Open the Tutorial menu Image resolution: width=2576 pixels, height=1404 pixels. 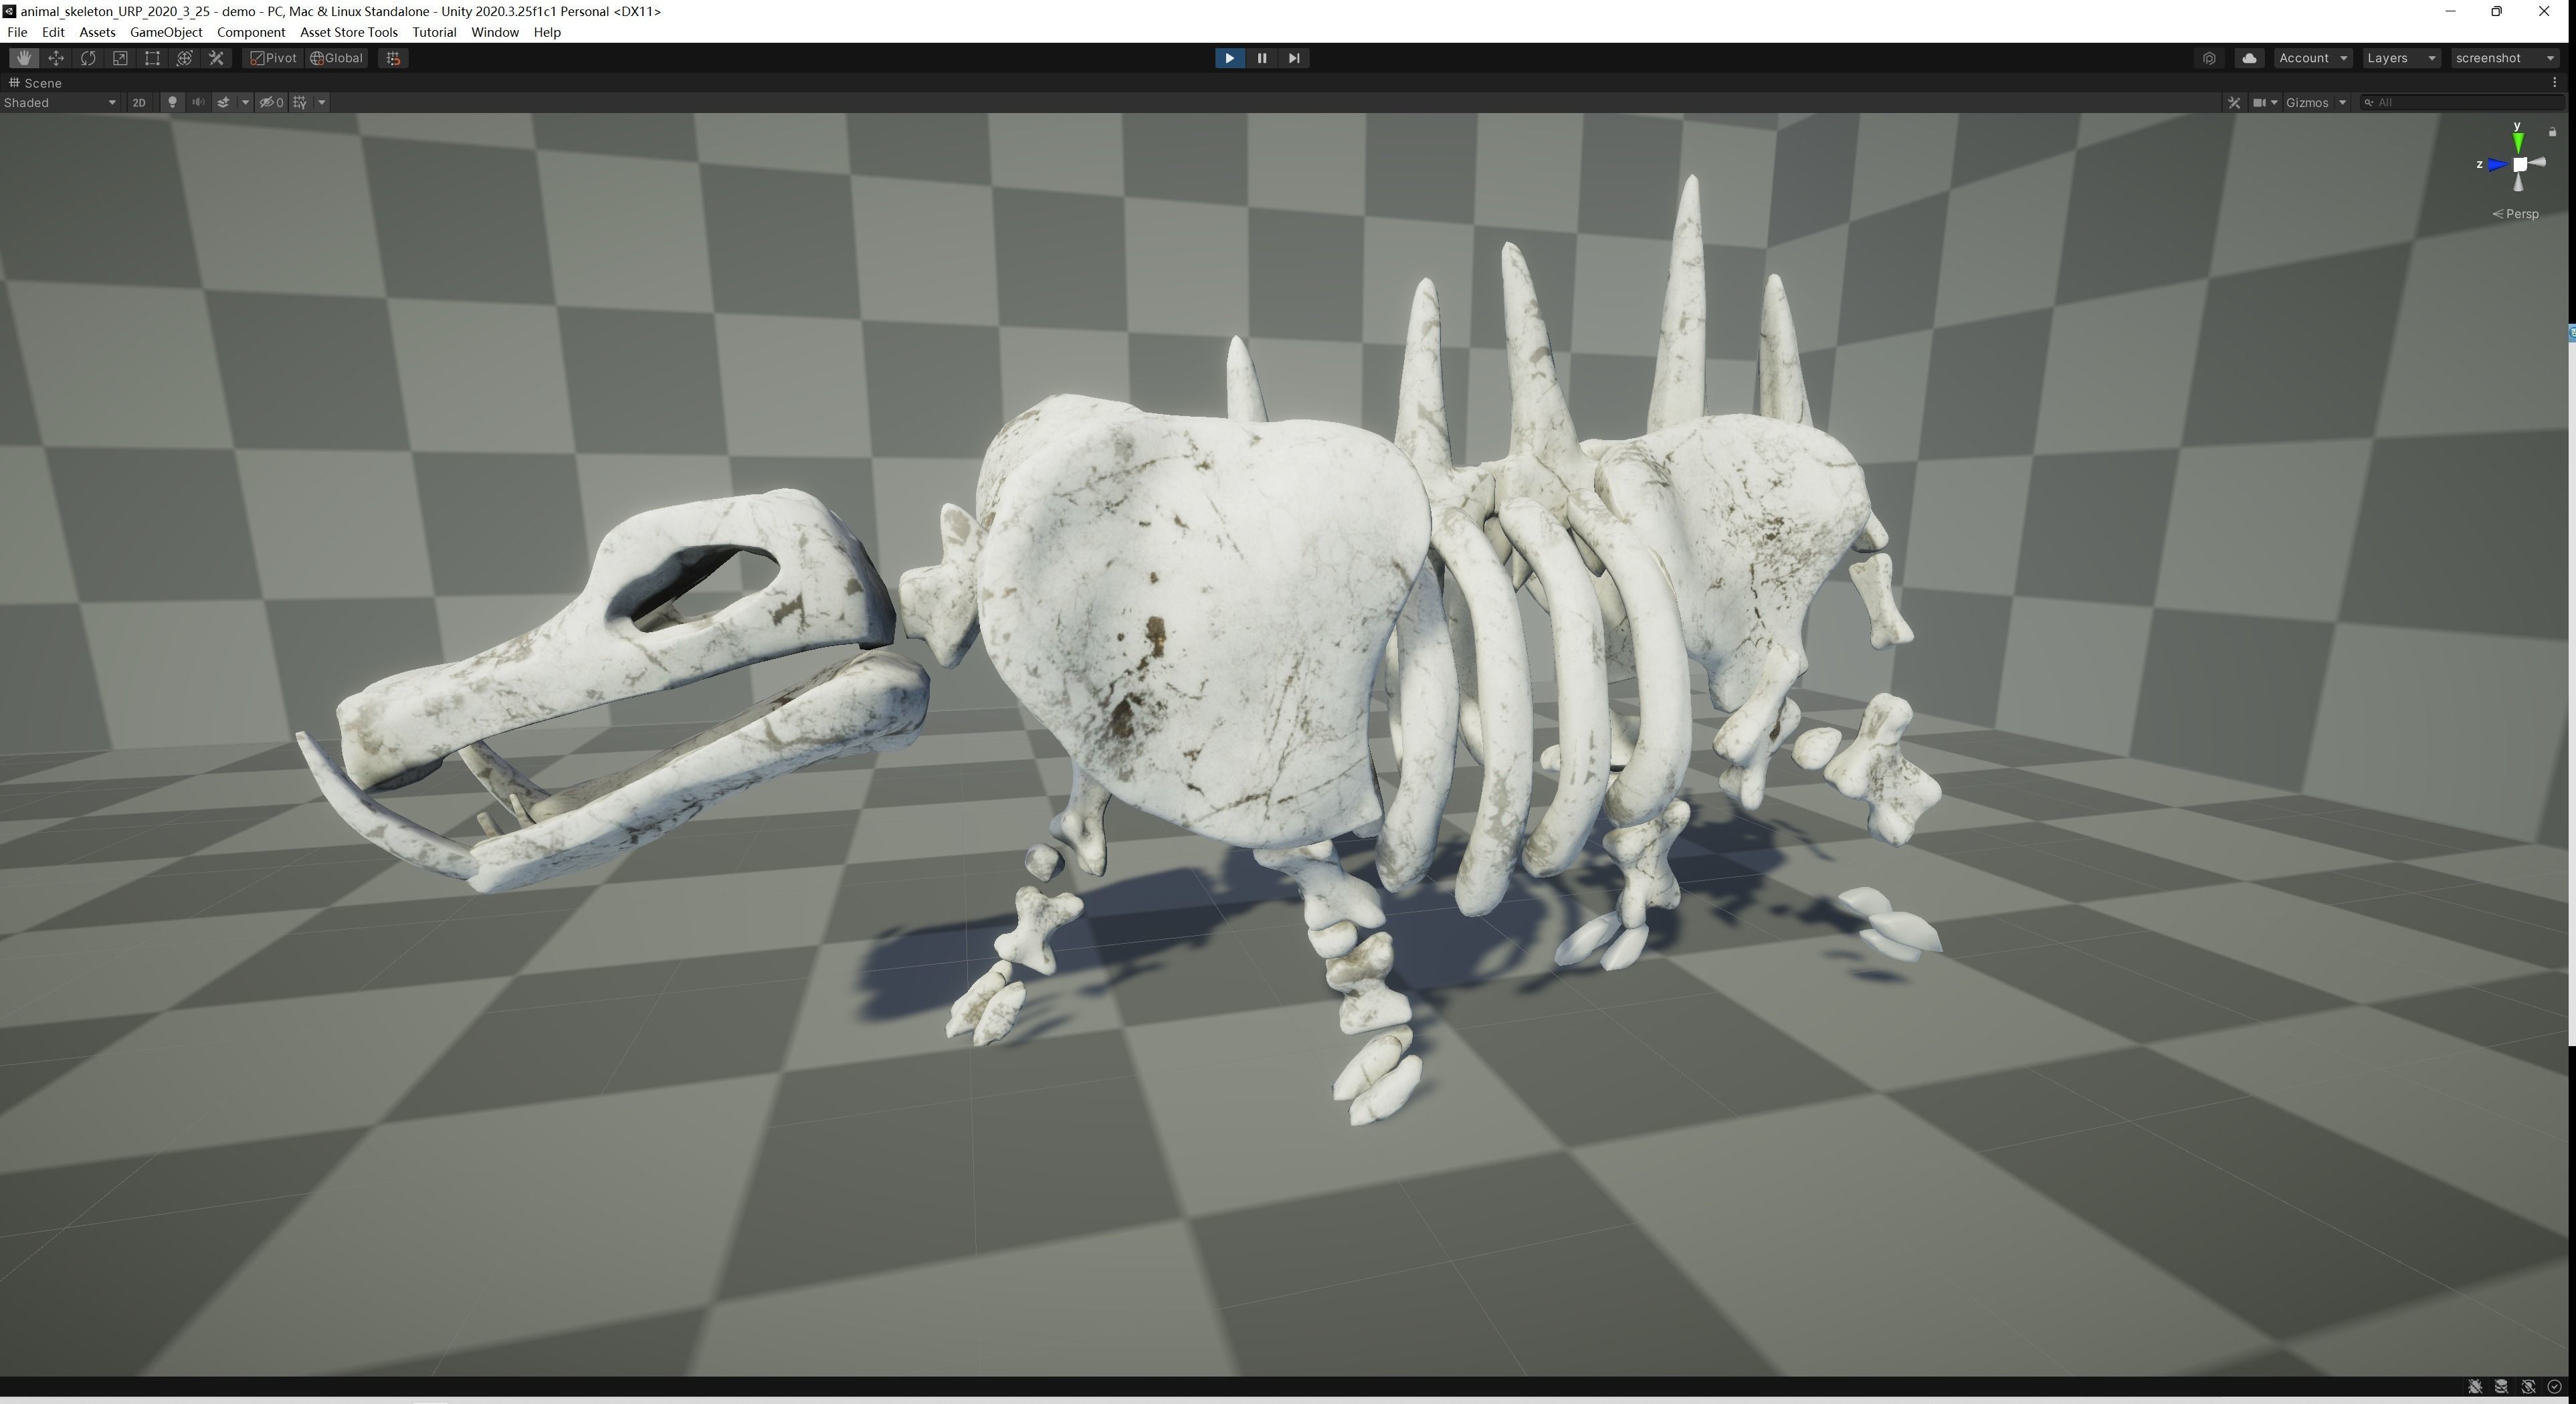(x=434, y=32)
